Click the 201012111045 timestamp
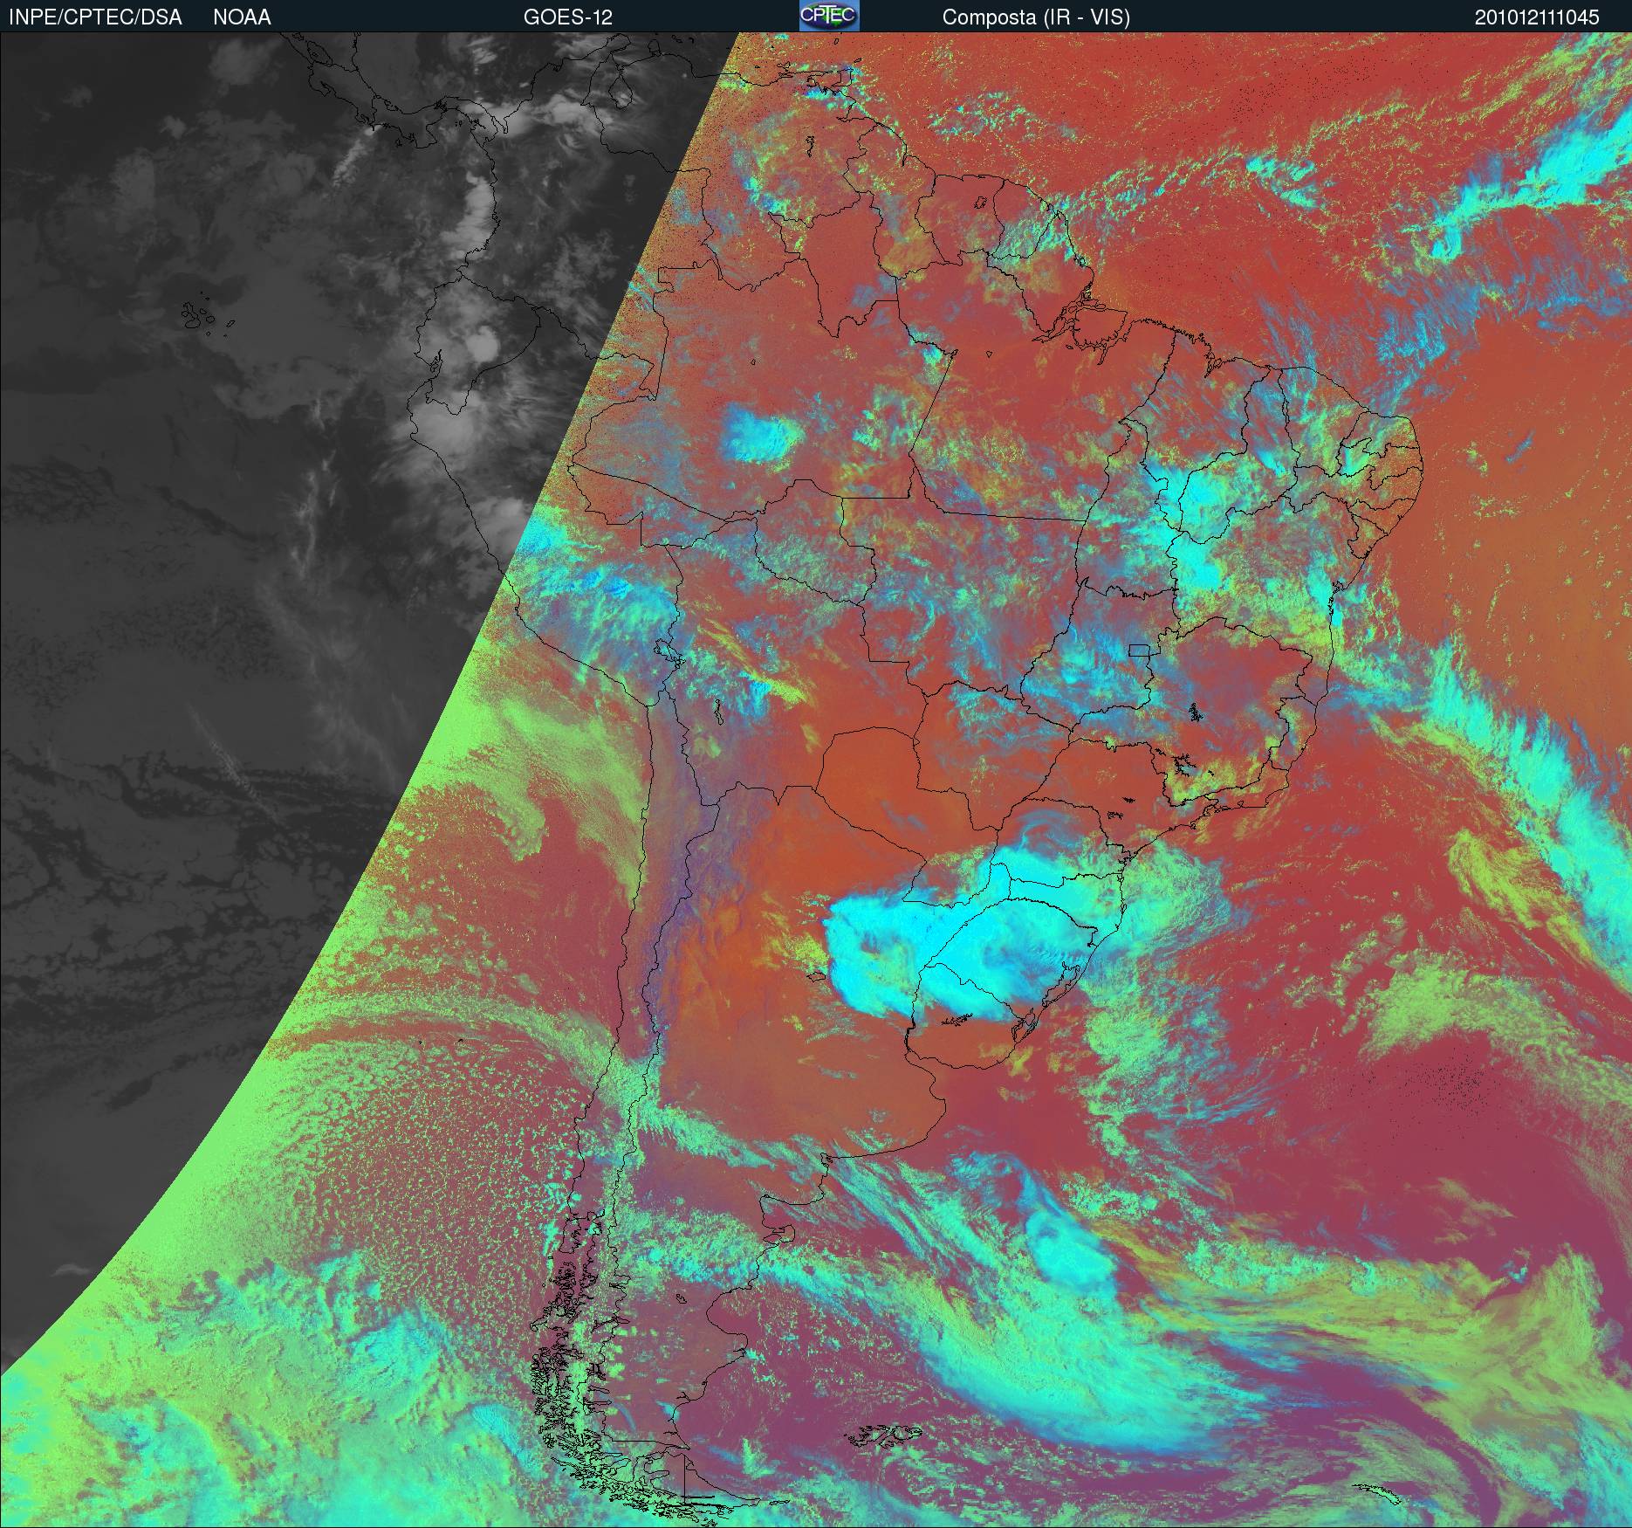Image resolution: width=1632 pixels, height=1528 pixels. tap(1537, 17)
